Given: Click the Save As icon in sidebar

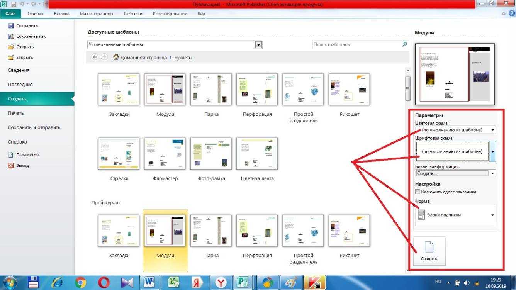Looking at the screenshot, I should (x=11, y=36).
